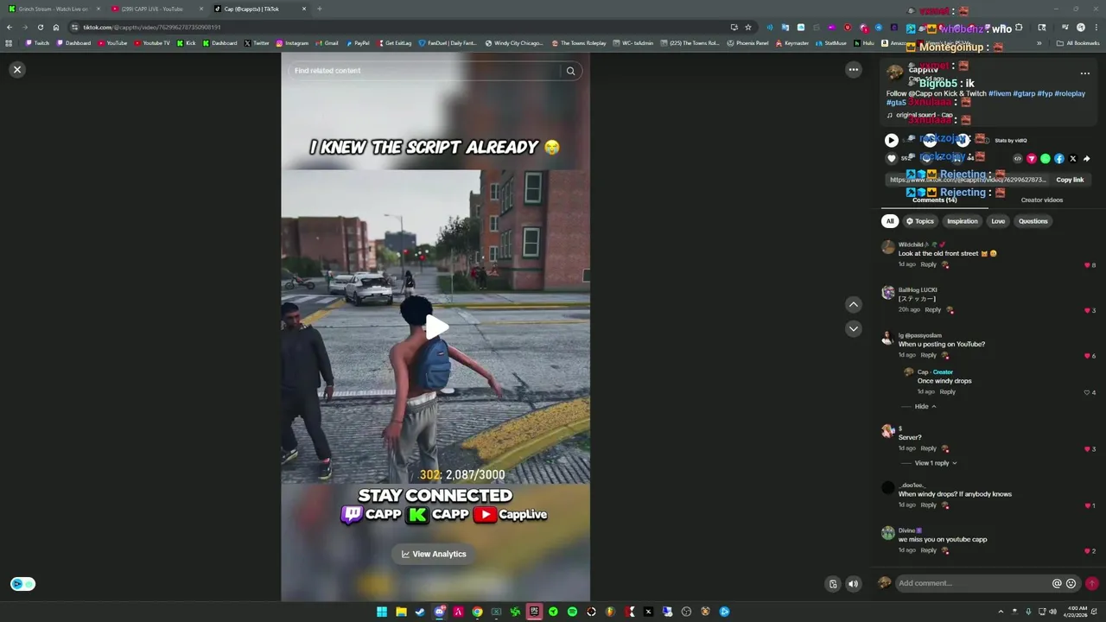
Task: Select the Questions comment filter
Action: pyautogui.click(x=1033, y=221)
